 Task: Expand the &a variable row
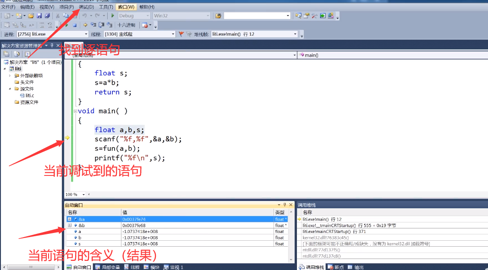(x=70, y=219)
